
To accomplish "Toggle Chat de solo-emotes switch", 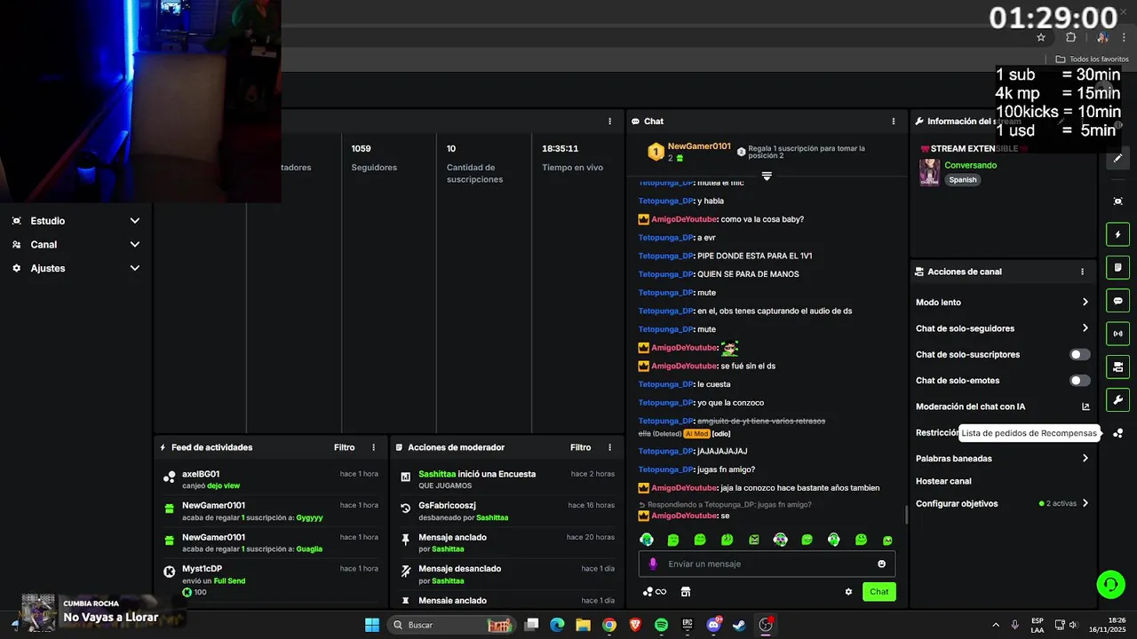I will pos(1079,381).
